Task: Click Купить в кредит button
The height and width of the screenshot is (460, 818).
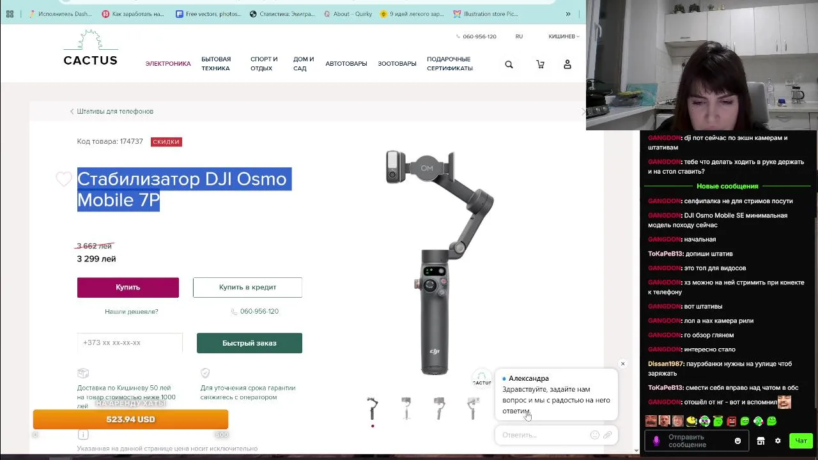Action: (247, 287)
